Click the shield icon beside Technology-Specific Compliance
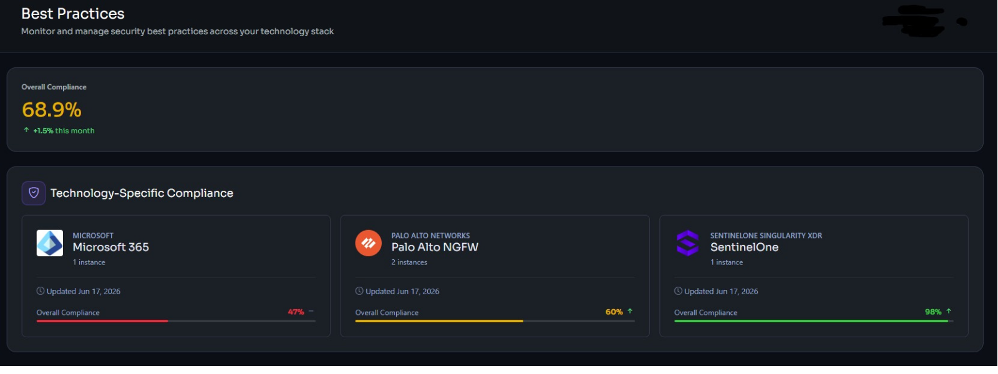 34,193
